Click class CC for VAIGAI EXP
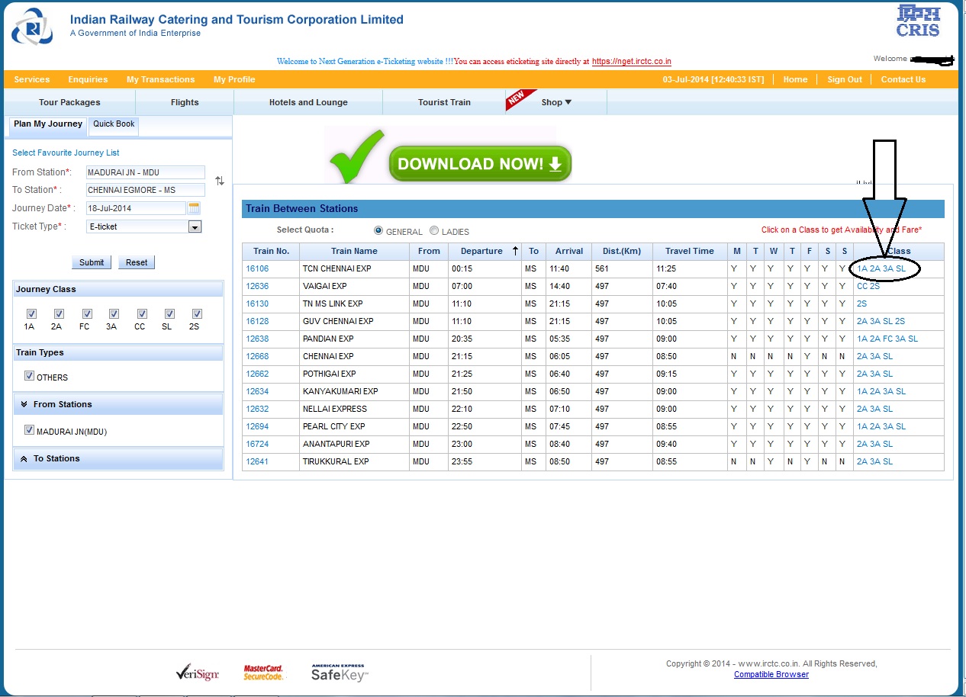Image resolution: width=966 pixels, height=697 pixels. coord(862,287)
